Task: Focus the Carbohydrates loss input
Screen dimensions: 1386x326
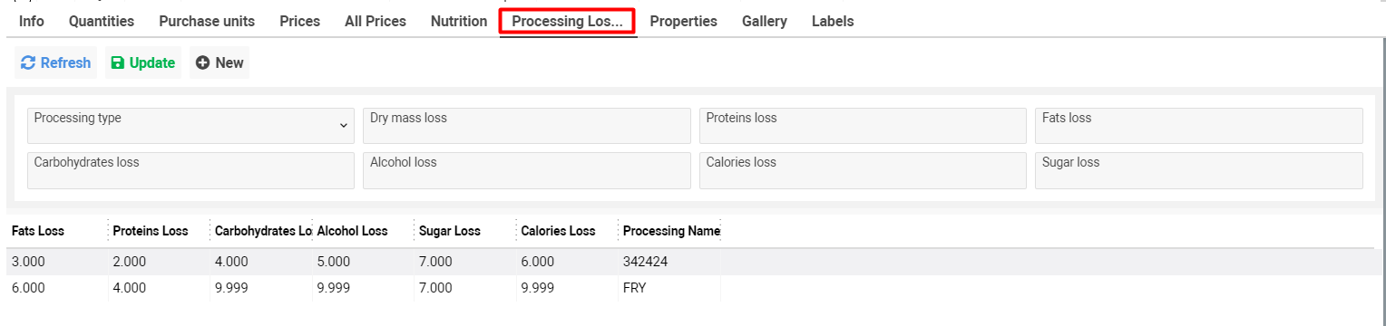Action: point(190,170)
